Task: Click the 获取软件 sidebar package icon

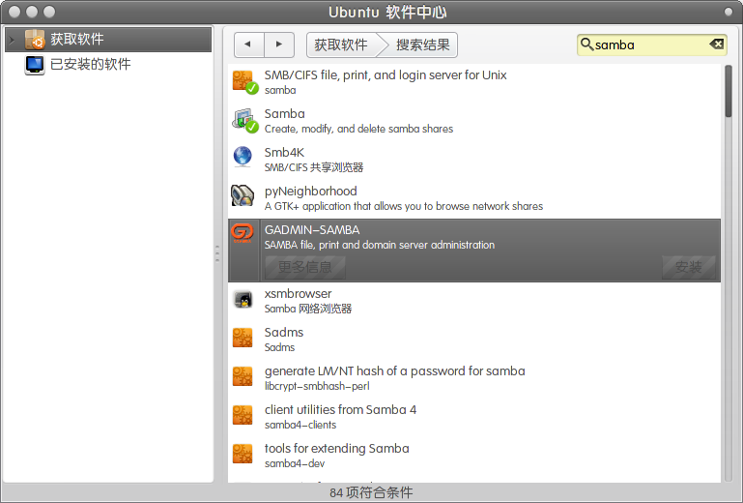Action: 35,40
